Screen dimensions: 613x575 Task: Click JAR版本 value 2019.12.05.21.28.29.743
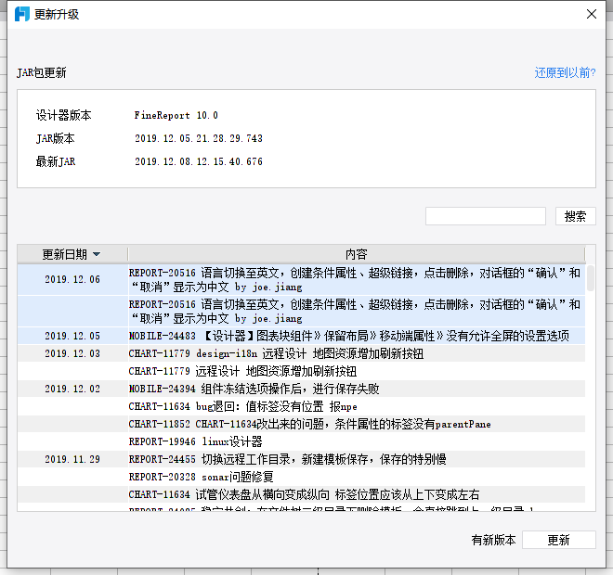tap(199, 138)
